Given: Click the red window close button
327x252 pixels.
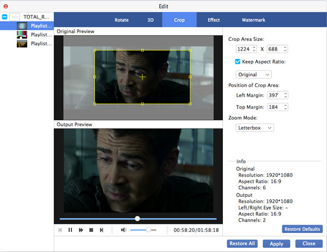Looking at the screenshot, I should 6,6.
